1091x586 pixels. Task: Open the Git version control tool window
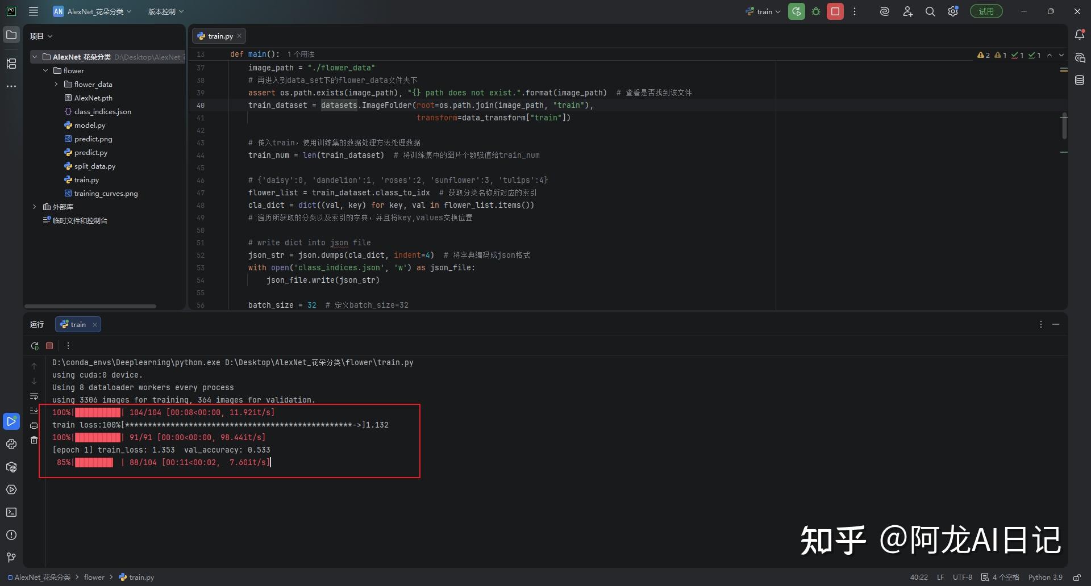tap(11, 558)
